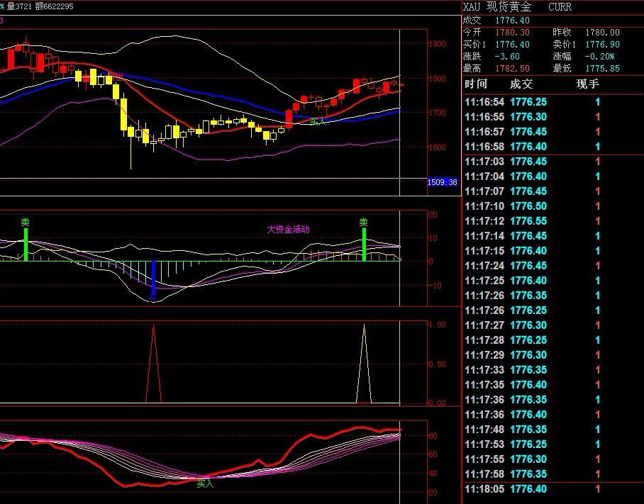Image resolution: width=644 pixels, height=504 pixels.
Task: Select the blue bar in the MACD panel
Action: pyautogui.click(x=153, y=279)
